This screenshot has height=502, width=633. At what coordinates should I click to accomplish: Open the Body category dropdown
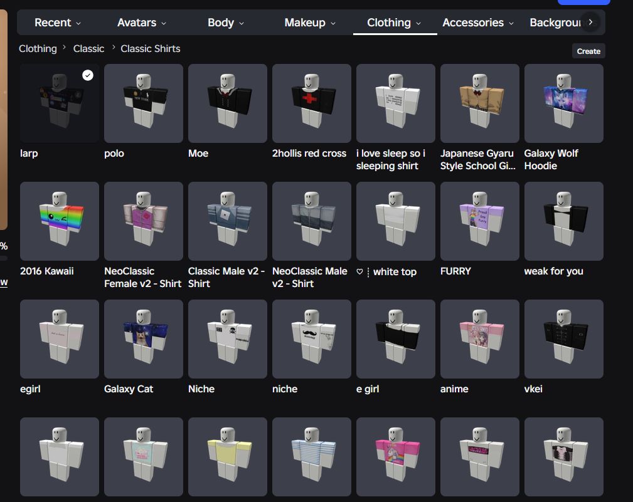pos(226,23)
